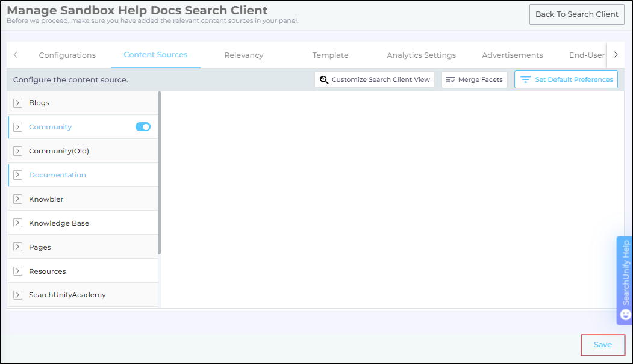Screen dimensions: 633x364
Task: Expand the Documentation content source
Action: [x=17, y=175]
